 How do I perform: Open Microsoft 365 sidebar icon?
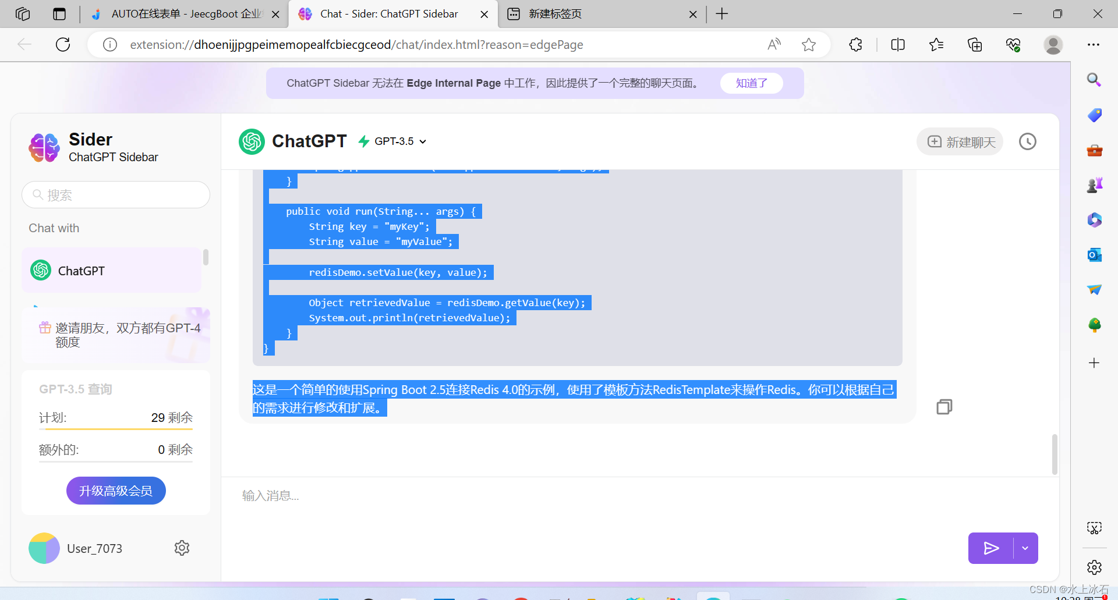tap(1094, 219)
